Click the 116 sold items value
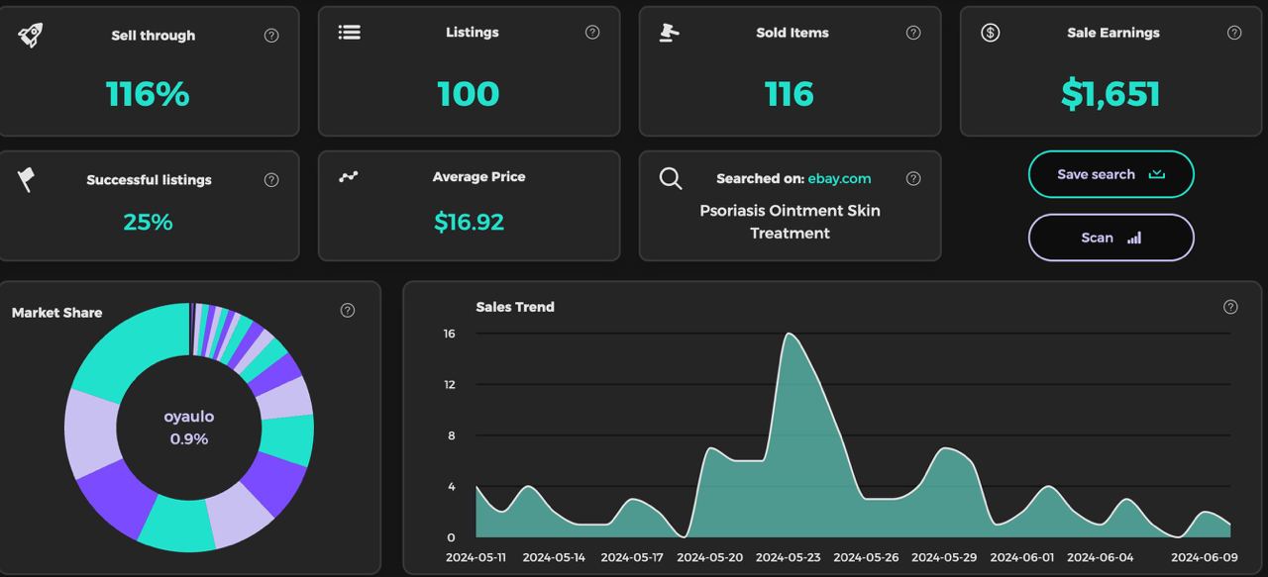1268x577 pixels. tap(790, 94)
